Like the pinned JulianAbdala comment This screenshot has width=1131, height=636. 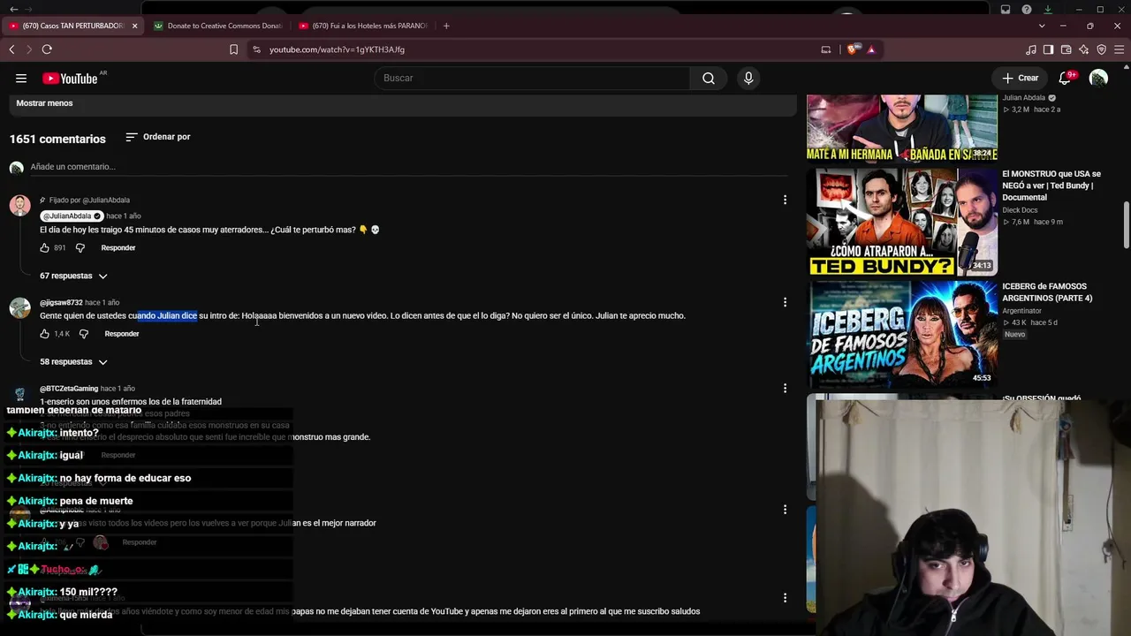45,248
